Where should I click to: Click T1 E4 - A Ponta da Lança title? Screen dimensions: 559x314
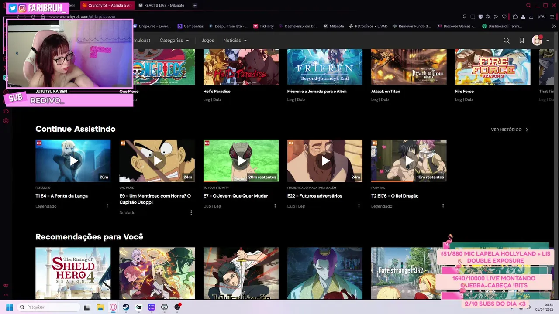pyautogui.click(x=62, y=196)
